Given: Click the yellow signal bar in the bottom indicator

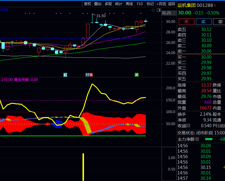Looking at the screenshot, I should click(x=83, y=167).
